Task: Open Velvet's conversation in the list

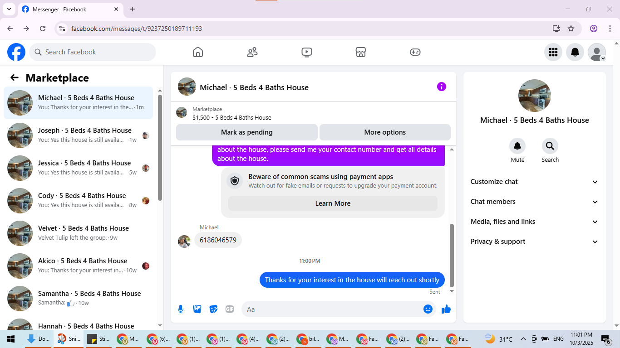Action: pos(78,233)
